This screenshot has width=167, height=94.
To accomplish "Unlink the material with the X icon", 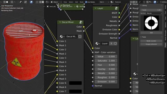I will pyautogui.click(x=136, y=2).
